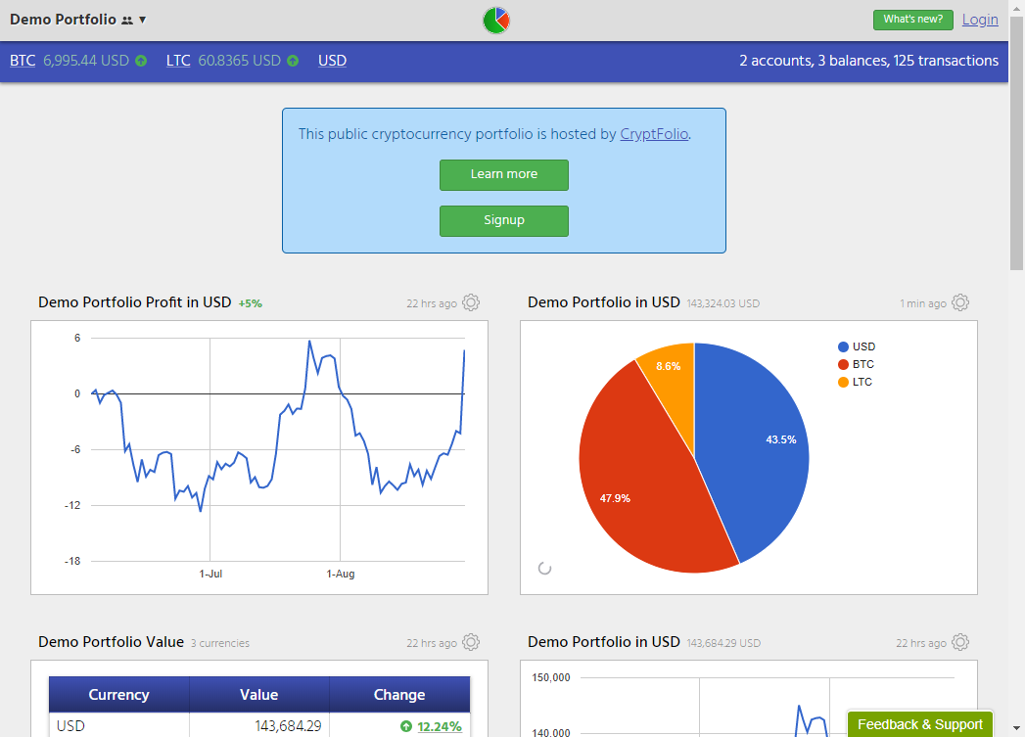Click the shared users icon beside Demo Portfolio
The width and height of the screenshot is (1025, 737).
pyautogui.click(x=127, y=20)
